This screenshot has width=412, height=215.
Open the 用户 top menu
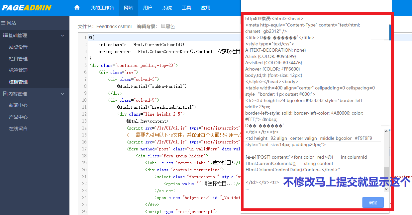[x=148, y=8]
